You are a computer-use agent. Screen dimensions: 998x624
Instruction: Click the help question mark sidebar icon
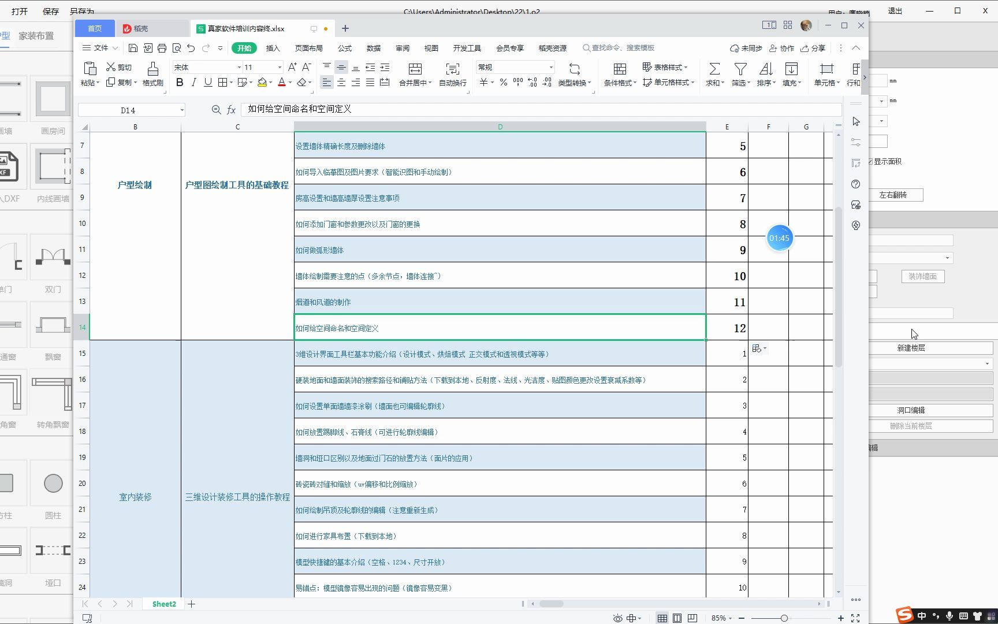856,184
